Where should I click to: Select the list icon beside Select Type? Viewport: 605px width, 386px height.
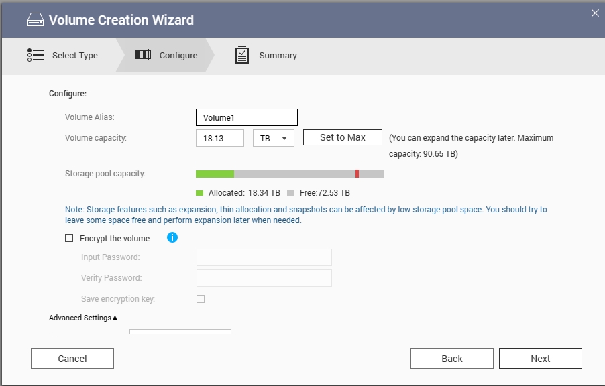pos(34,55)
